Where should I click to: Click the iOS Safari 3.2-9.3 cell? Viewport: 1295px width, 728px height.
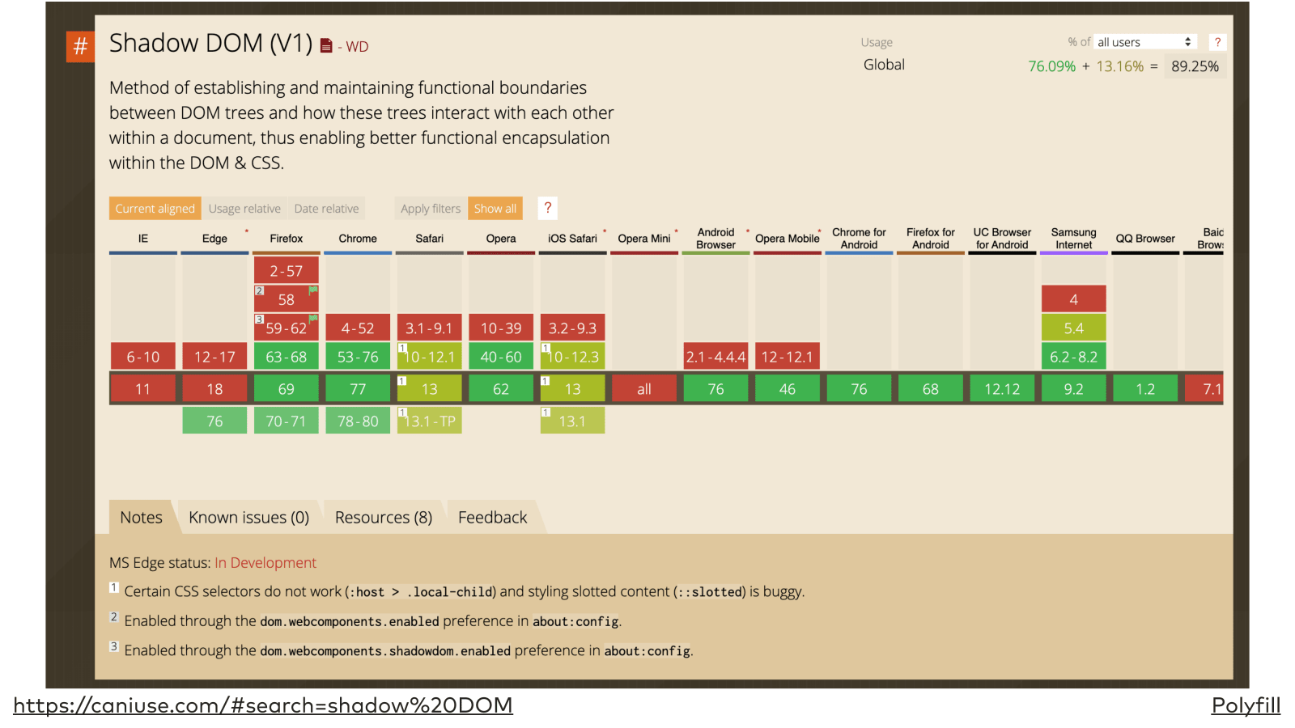point(573,328)
